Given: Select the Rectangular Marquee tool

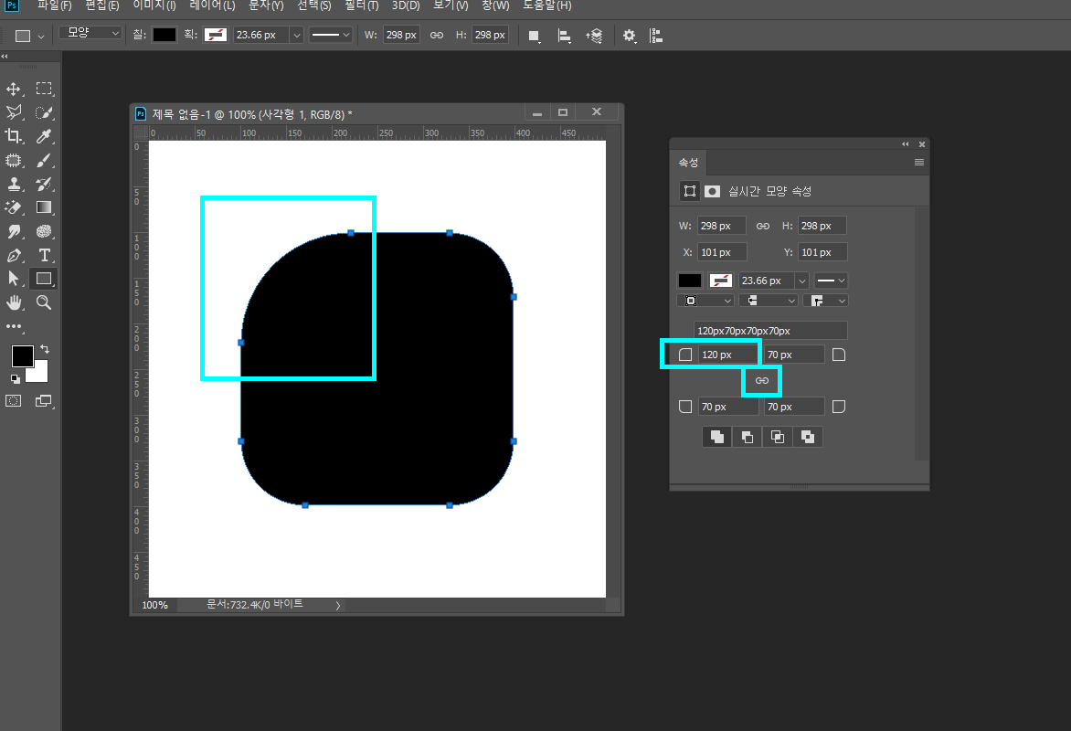Looking at the screenshot, I should coord(44,89).
